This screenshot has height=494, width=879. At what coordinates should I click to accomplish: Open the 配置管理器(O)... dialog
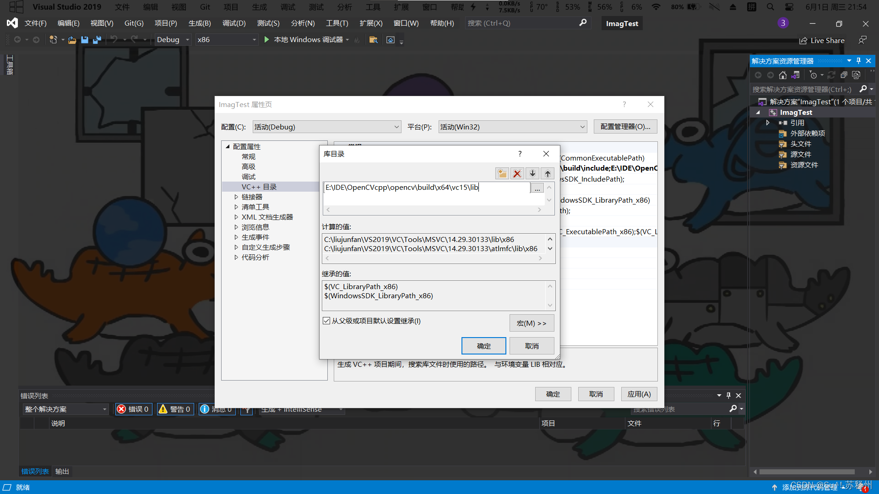point(625,127)
